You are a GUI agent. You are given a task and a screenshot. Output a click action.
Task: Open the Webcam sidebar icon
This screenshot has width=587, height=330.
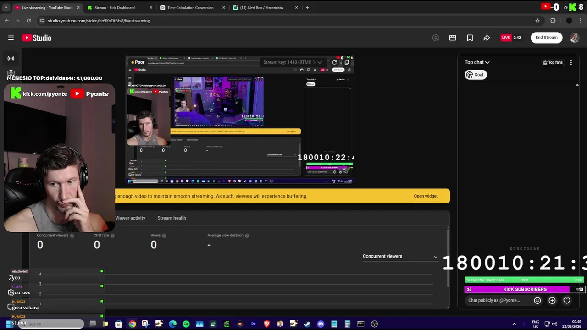pyautogui.click(x=11, y=73)
